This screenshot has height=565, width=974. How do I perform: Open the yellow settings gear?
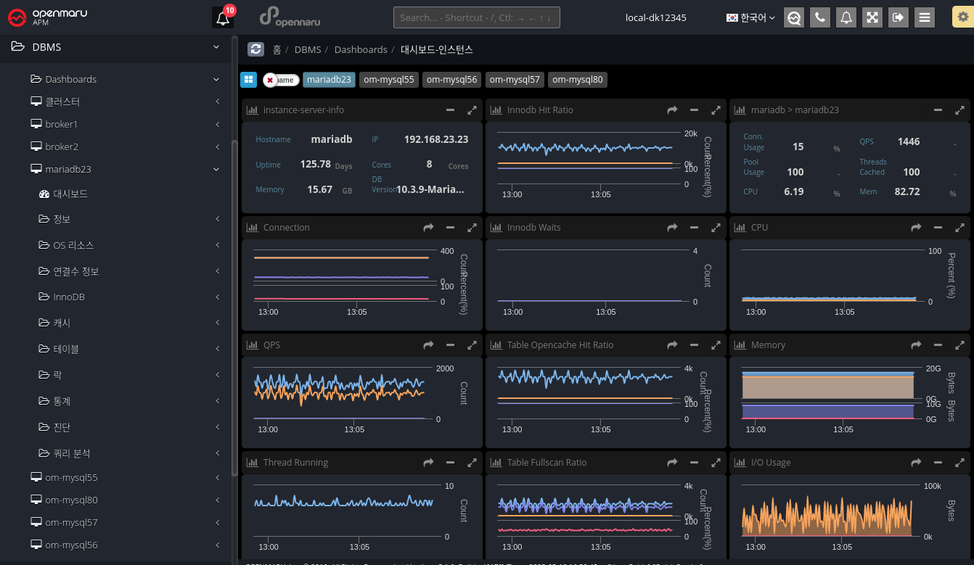click(x=962, y=17)
